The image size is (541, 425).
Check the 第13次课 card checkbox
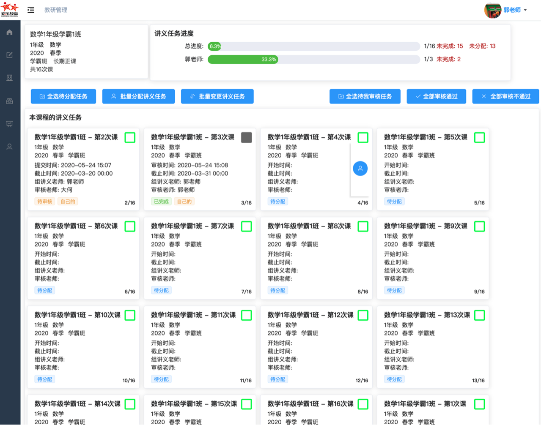[480, 315]
